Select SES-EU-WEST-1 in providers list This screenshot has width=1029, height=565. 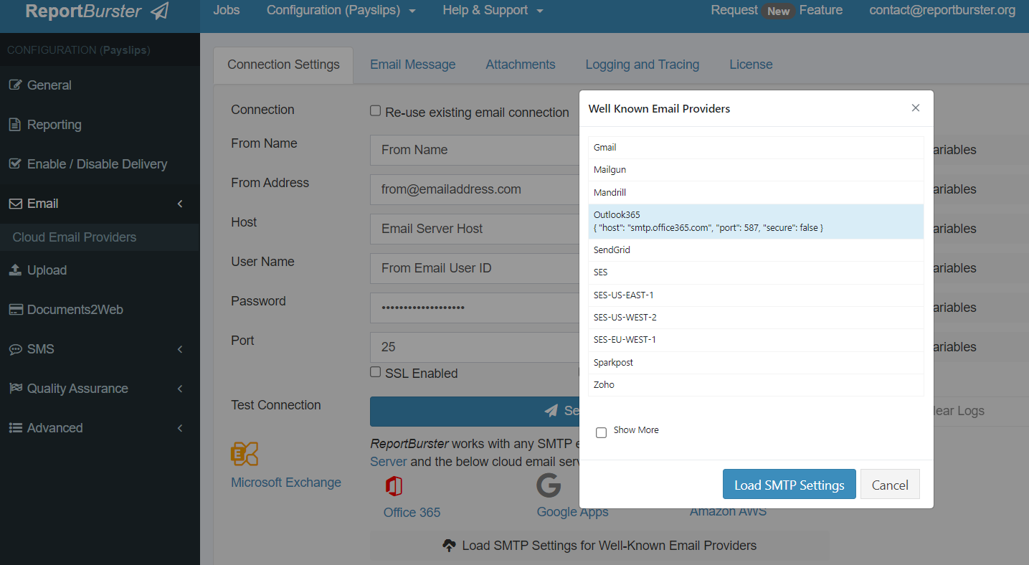[x=756, y=340]
